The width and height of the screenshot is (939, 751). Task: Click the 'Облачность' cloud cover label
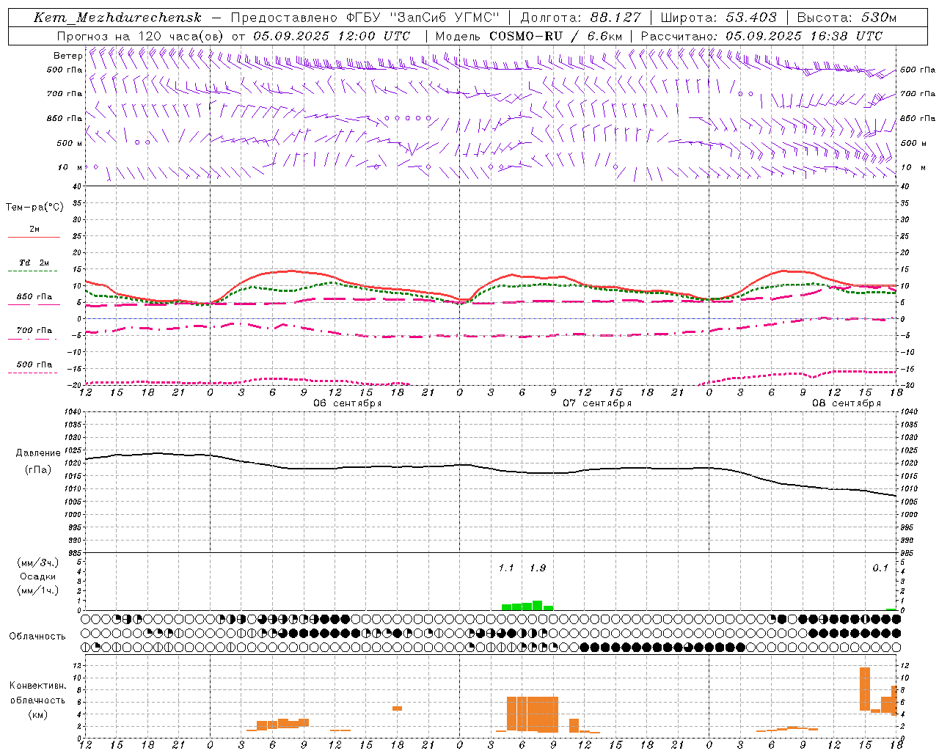(x=37, y=636)
